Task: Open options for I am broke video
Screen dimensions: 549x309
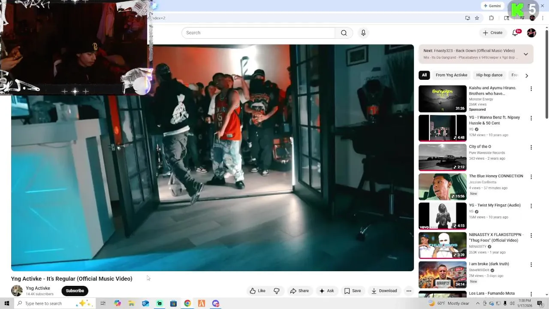Action: (531, 265)
